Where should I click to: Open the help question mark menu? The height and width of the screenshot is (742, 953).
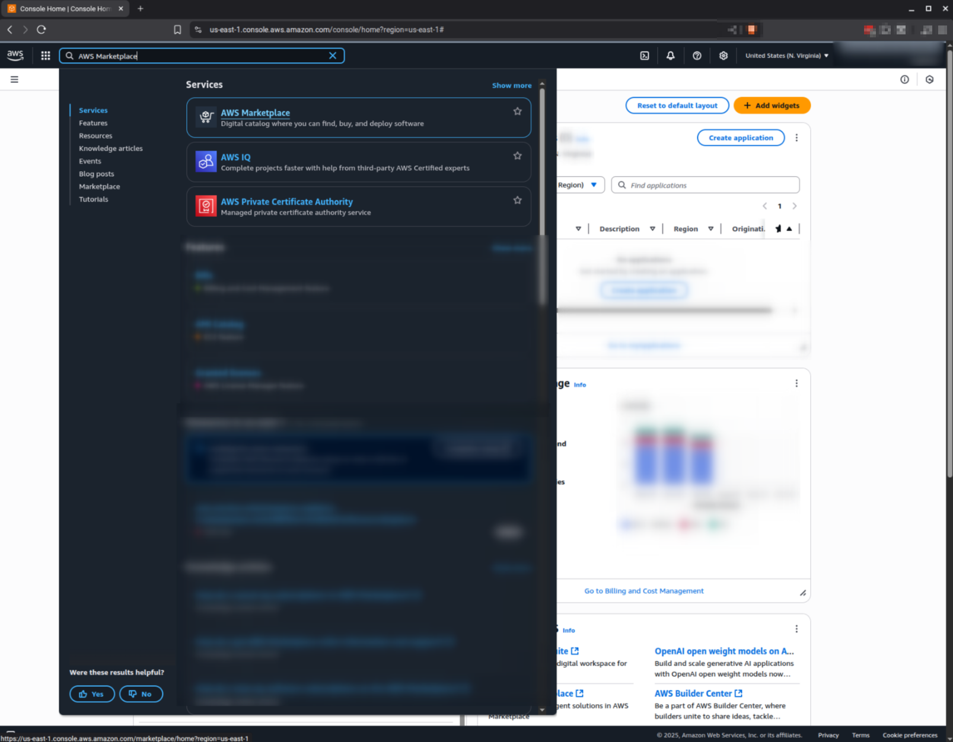coord(697,56)
